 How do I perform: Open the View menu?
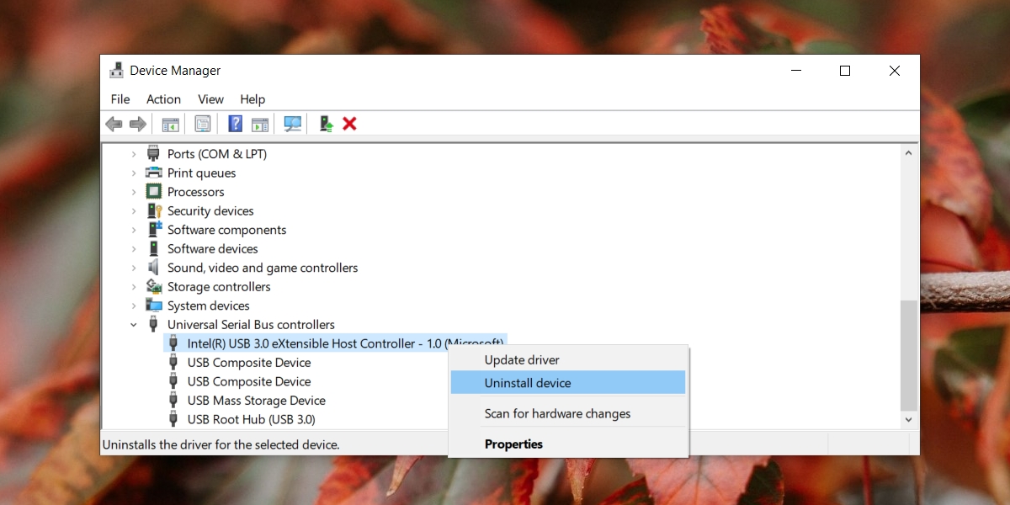(x=210, y=99)
